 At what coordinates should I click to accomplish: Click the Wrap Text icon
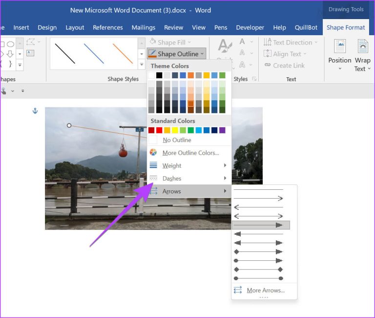point(362,46)
